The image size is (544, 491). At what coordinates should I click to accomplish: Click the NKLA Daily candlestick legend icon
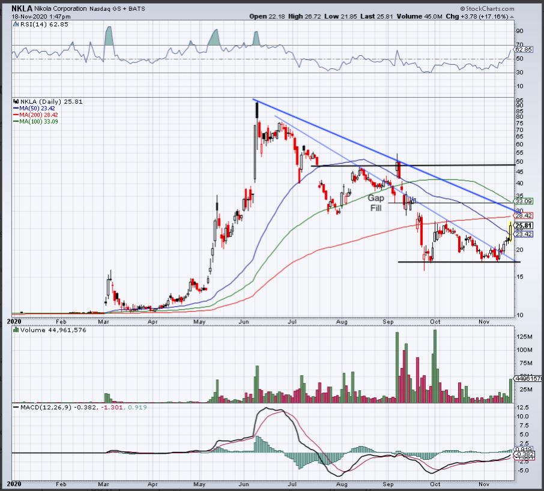point(16,101)
